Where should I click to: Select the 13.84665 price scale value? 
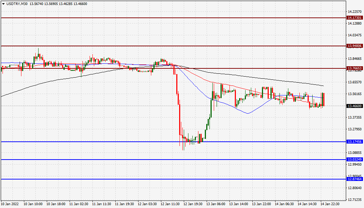(x=355, y=59)
